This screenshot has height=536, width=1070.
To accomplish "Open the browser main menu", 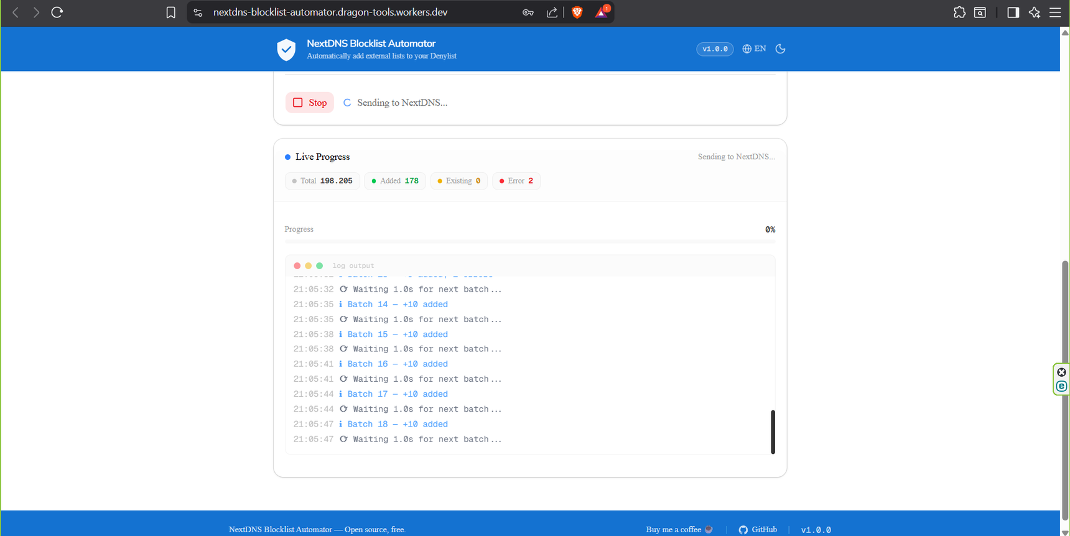I will pos(1055,12).
